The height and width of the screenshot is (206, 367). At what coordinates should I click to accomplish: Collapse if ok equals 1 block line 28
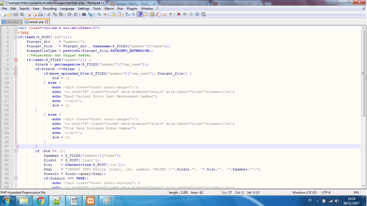point(16,151)
